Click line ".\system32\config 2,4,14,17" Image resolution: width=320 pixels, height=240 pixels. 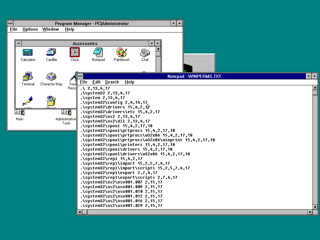tap(114, 102)
